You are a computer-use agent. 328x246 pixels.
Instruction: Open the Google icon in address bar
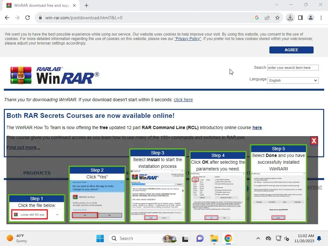click(x=257, y=18)
